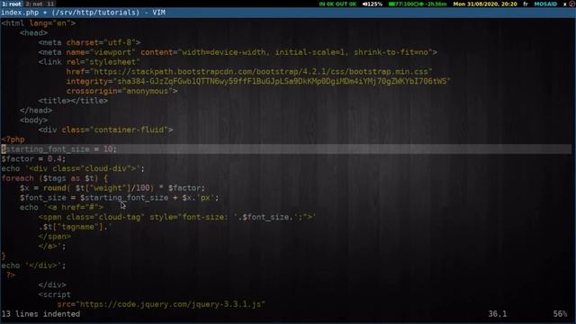Click the echo cloud-div line
The image size is (576, 324).
tap(73, 168)
